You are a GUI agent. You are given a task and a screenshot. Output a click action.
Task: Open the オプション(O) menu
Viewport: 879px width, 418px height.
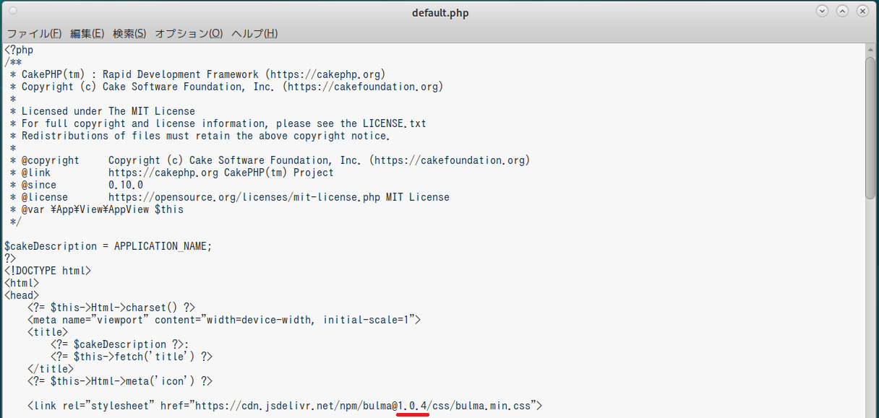[x=189, y=33]
